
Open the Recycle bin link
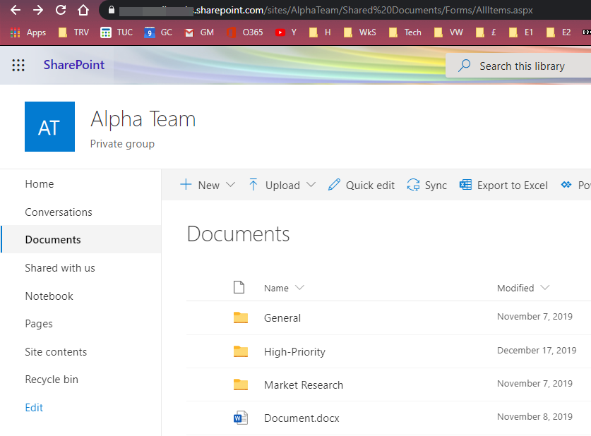52,379
